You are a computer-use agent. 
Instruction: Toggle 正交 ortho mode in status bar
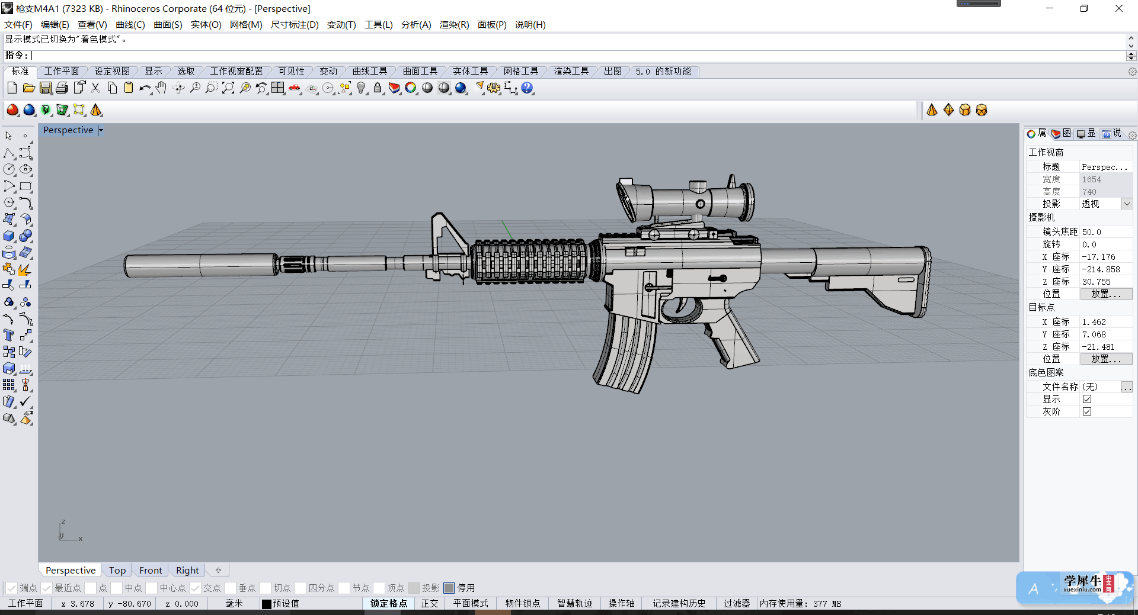click(430, 604)
